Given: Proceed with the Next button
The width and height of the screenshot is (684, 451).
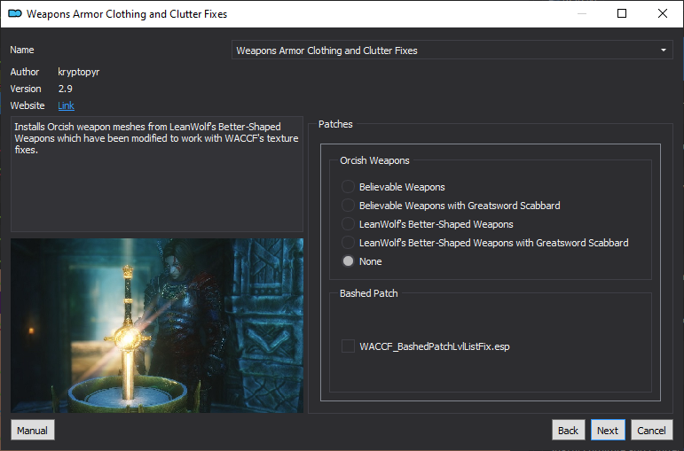Looking at the screenshot, I should click(608, 431).
